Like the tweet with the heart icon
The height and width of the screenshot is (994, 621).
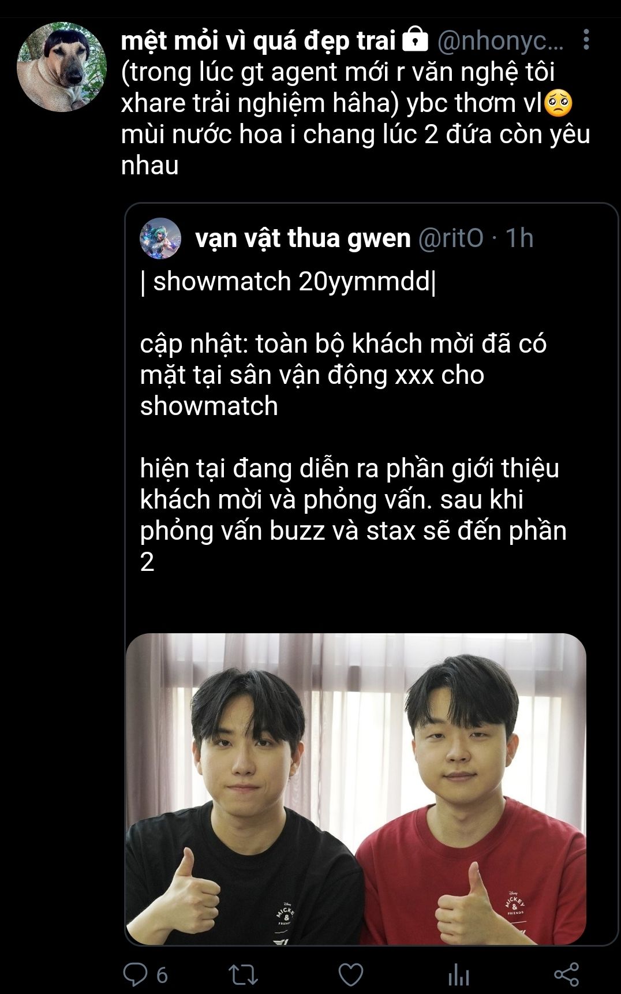click(x=350, y=975)
